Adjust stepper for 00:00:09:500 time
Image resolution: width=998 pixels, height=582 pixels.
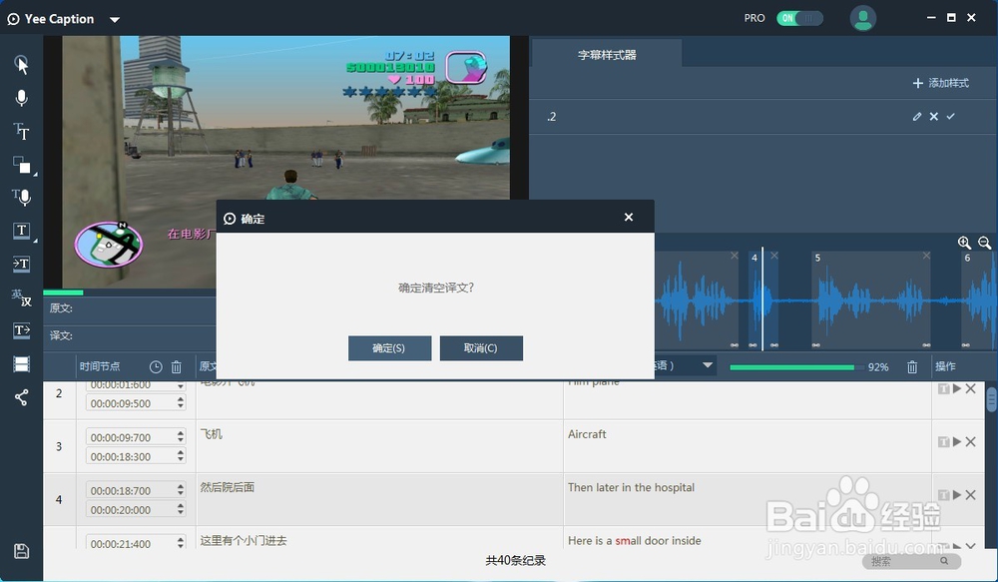[181, 403]
